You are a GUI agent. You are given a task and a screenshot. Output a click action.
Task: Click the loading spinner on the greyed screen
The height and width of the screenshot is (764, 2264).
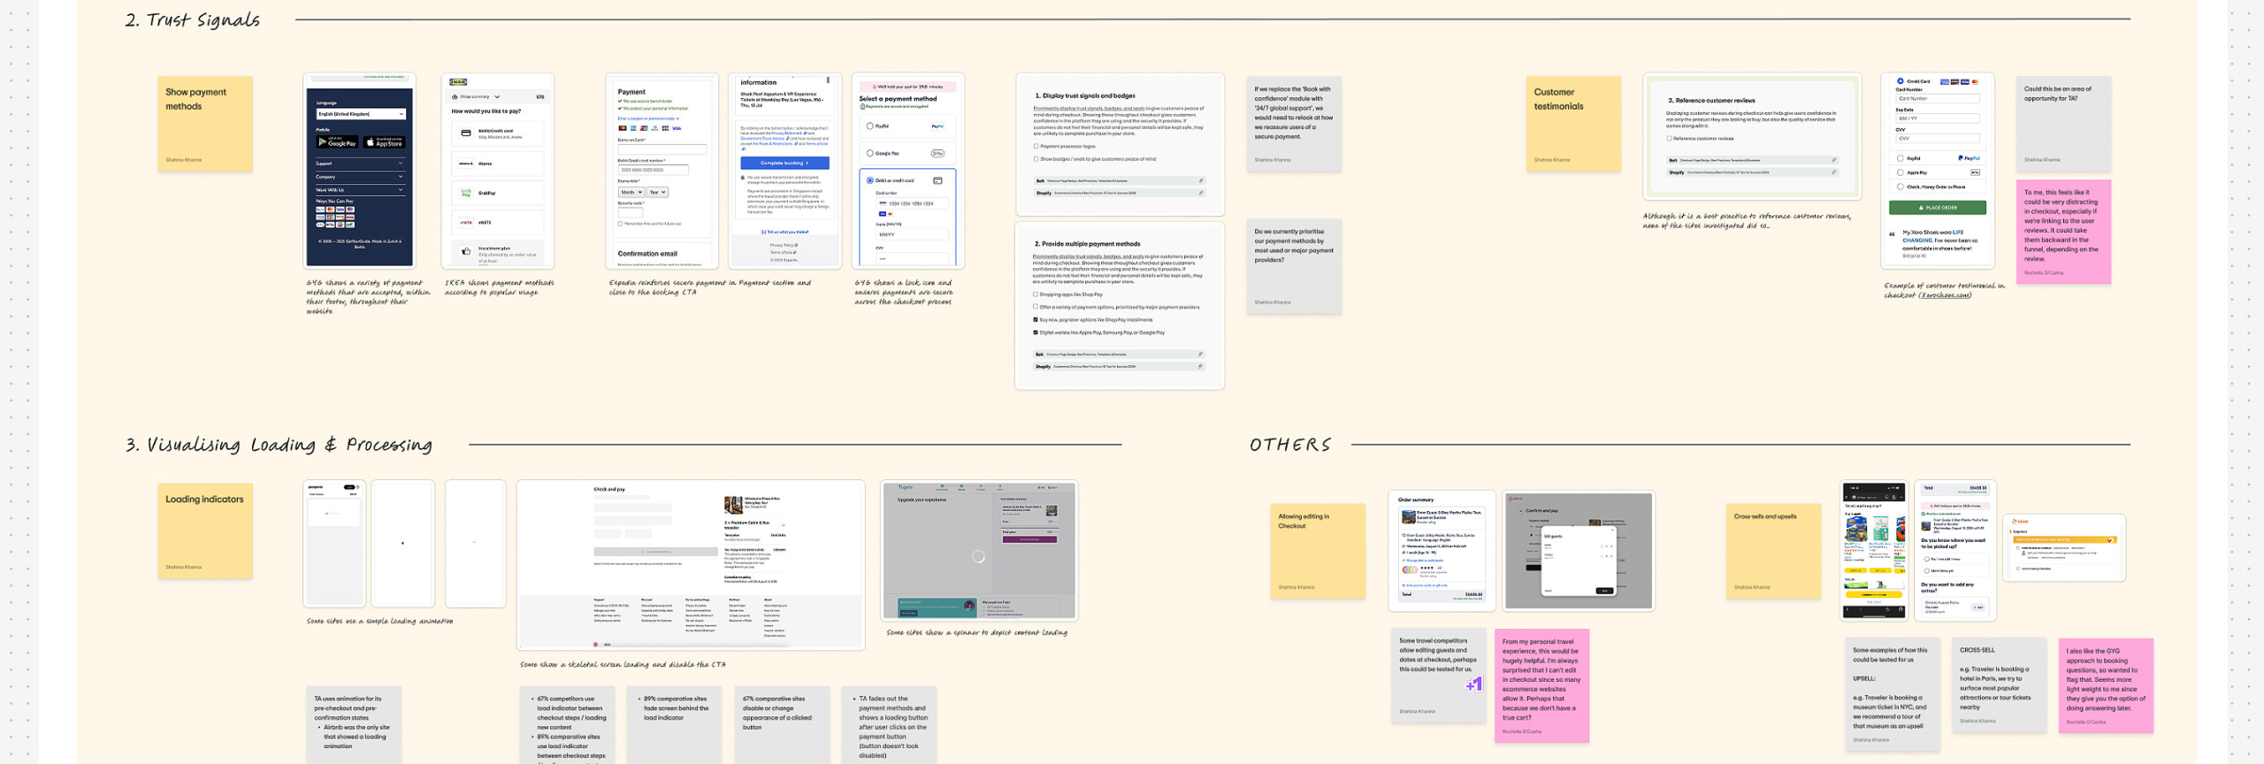[x=978, y=556]
